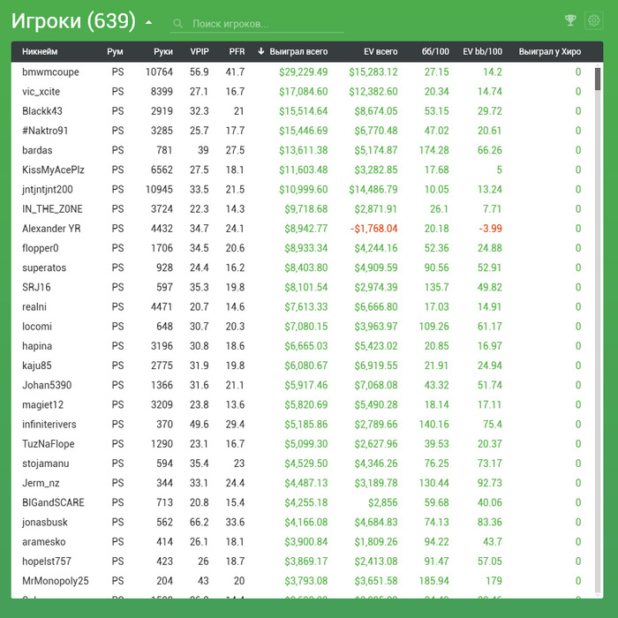Open the settings gear icon
This screenshot has height=618, width=618.
tap(594, 20)
